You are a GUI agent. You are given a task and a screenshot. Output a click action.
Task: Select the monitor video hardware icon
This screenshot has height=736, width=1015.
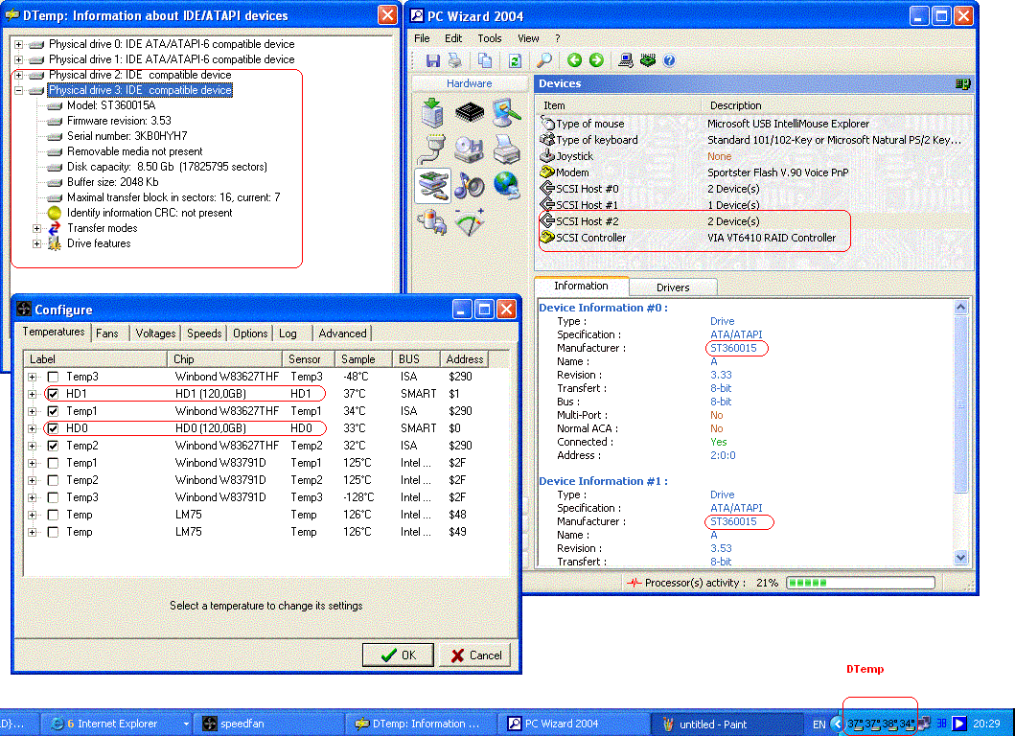point(507,113)
